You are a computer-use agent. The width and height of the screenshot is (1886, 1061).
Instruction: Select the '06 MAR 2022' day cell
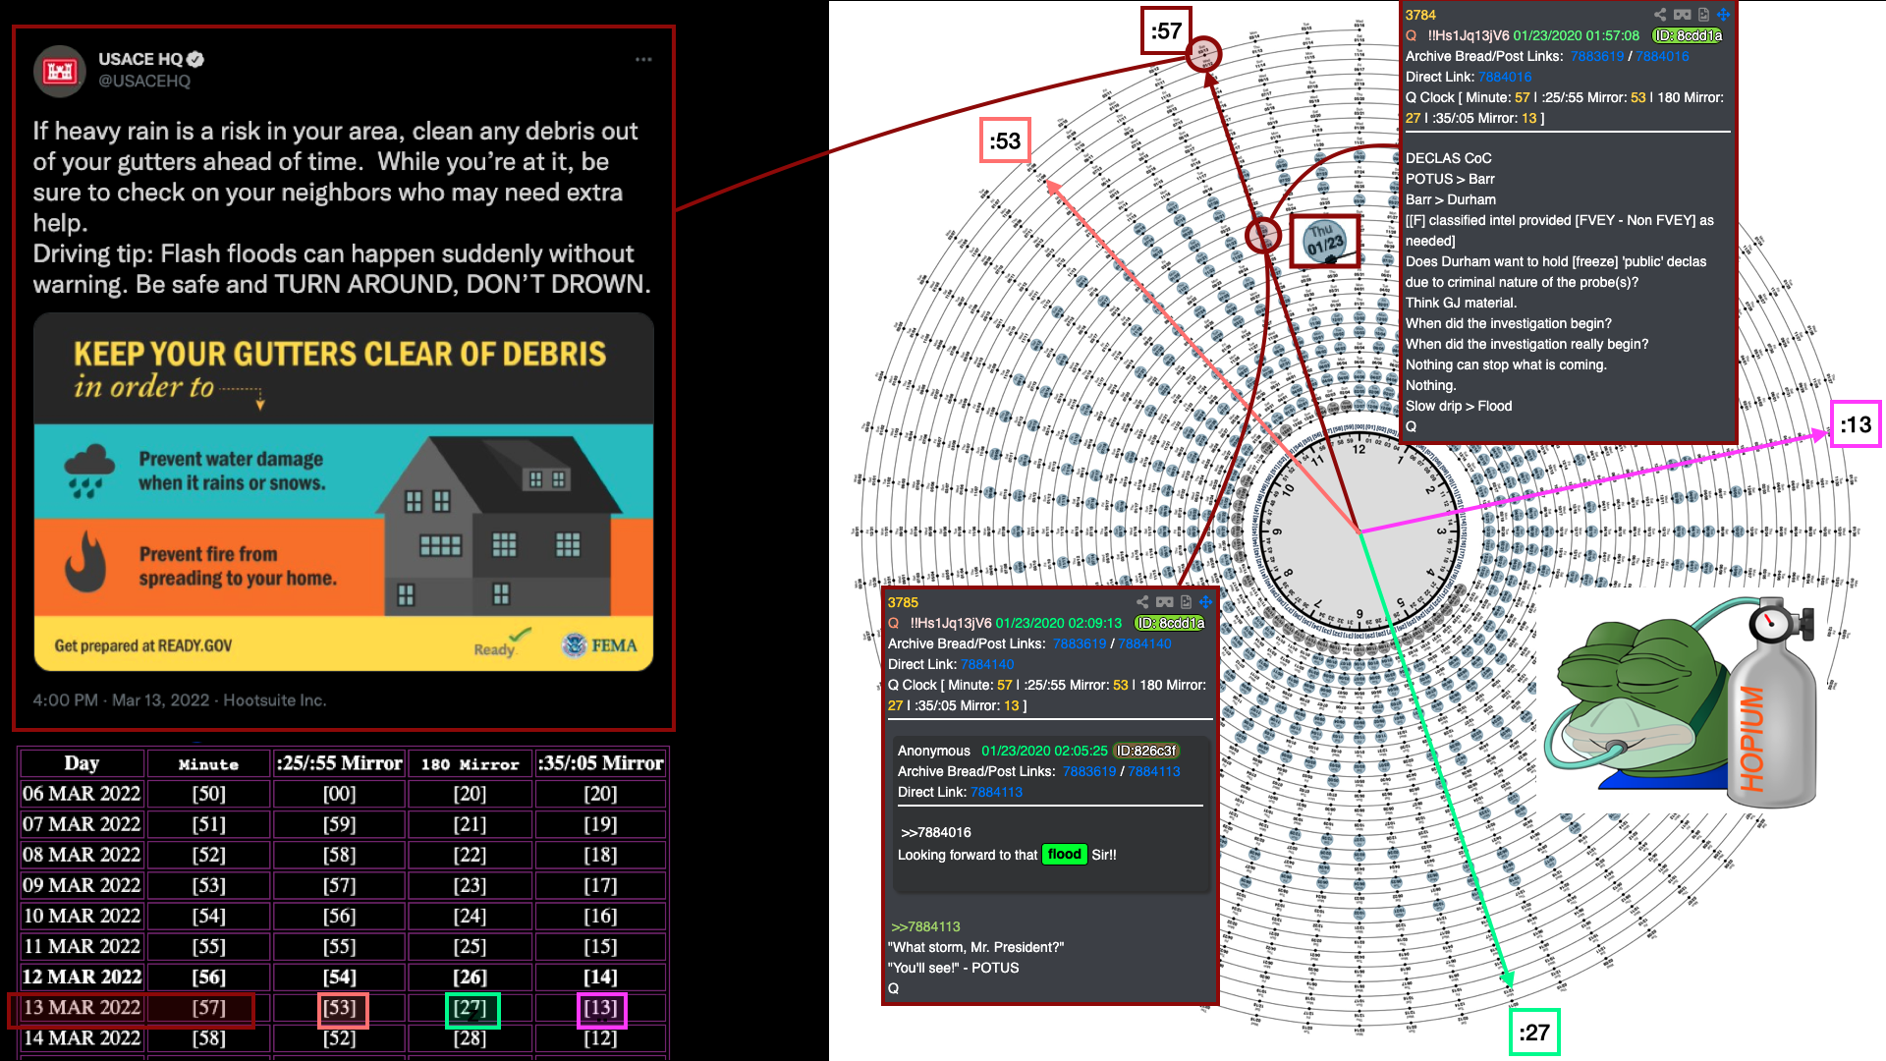[82, 793]
